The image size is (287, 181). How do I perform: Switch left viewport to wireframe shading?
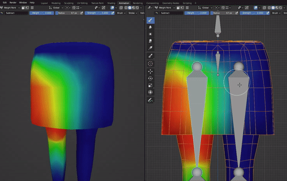126,8
